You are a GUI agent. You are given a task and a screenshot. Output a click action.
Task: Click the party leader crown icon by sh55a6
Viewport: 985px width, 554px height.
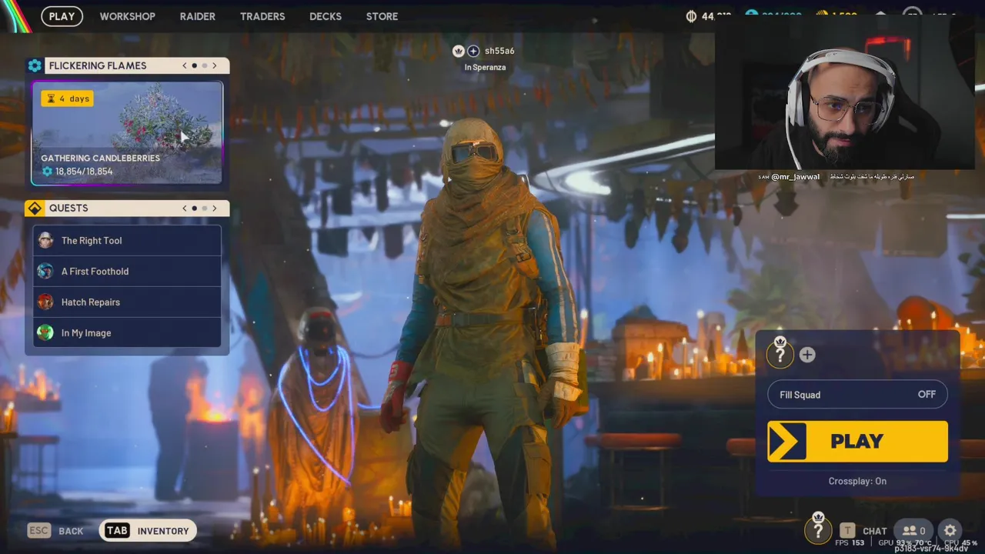tap(459, 51)
